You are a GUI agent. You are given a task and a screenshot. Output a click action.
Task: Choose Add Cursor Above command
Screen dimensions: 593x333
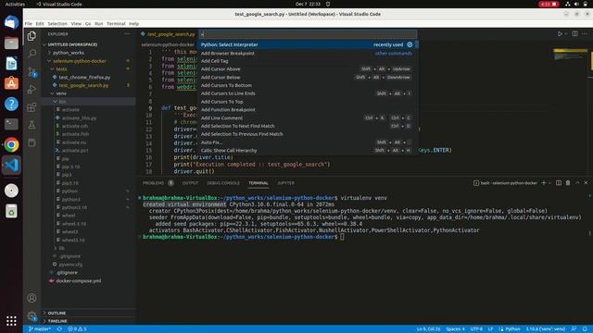[309, 69]
